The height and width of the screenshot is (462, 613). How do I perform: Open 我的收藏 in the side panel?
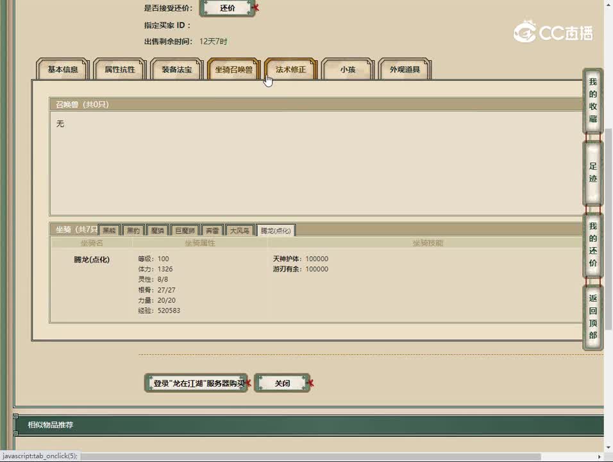[592, 101]
